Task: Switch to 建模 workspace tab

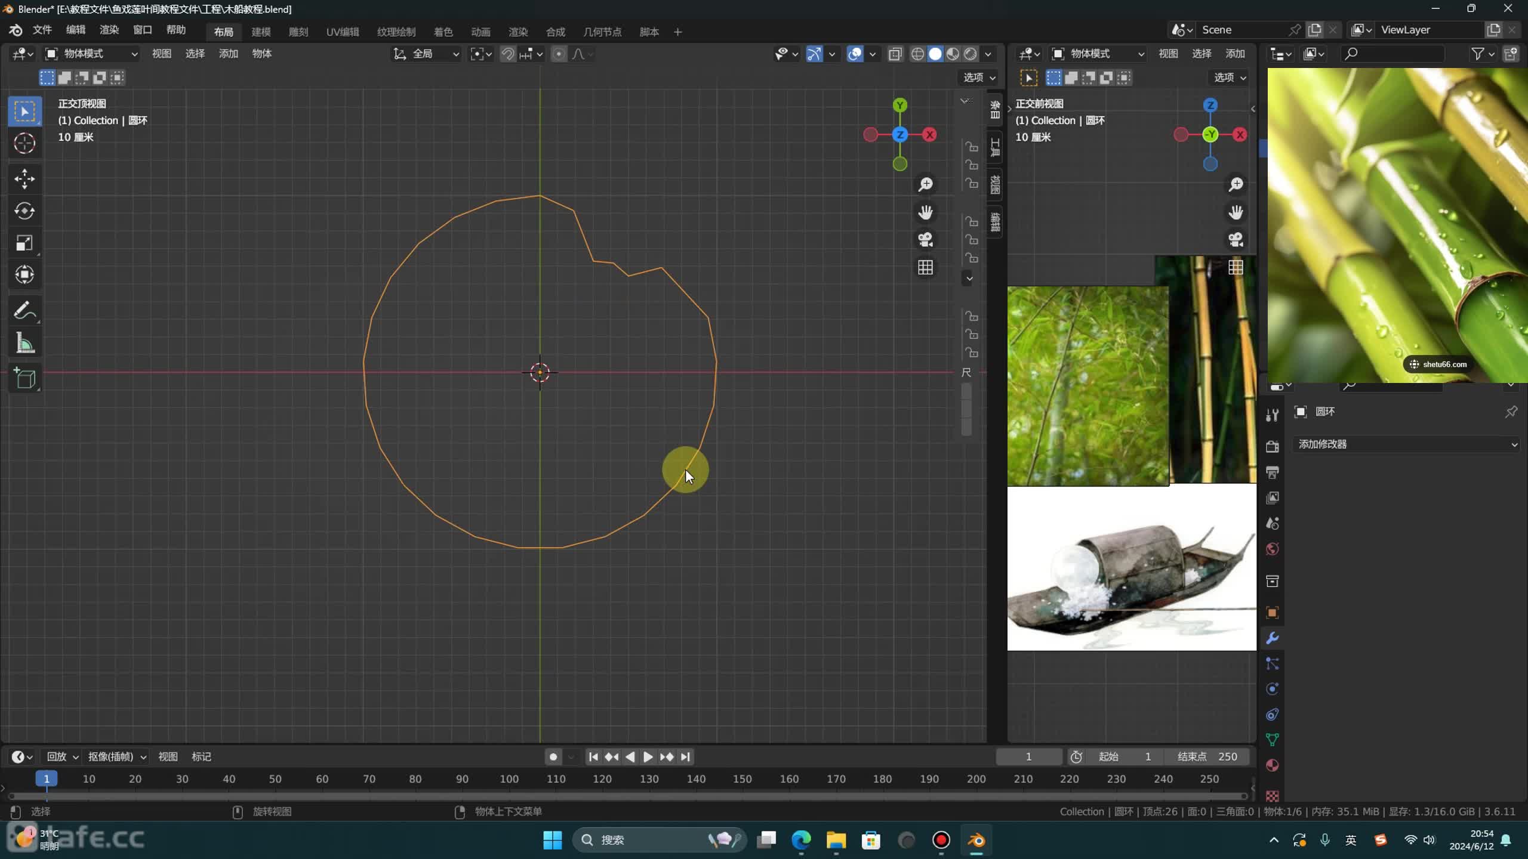Action: click(261, 32)
